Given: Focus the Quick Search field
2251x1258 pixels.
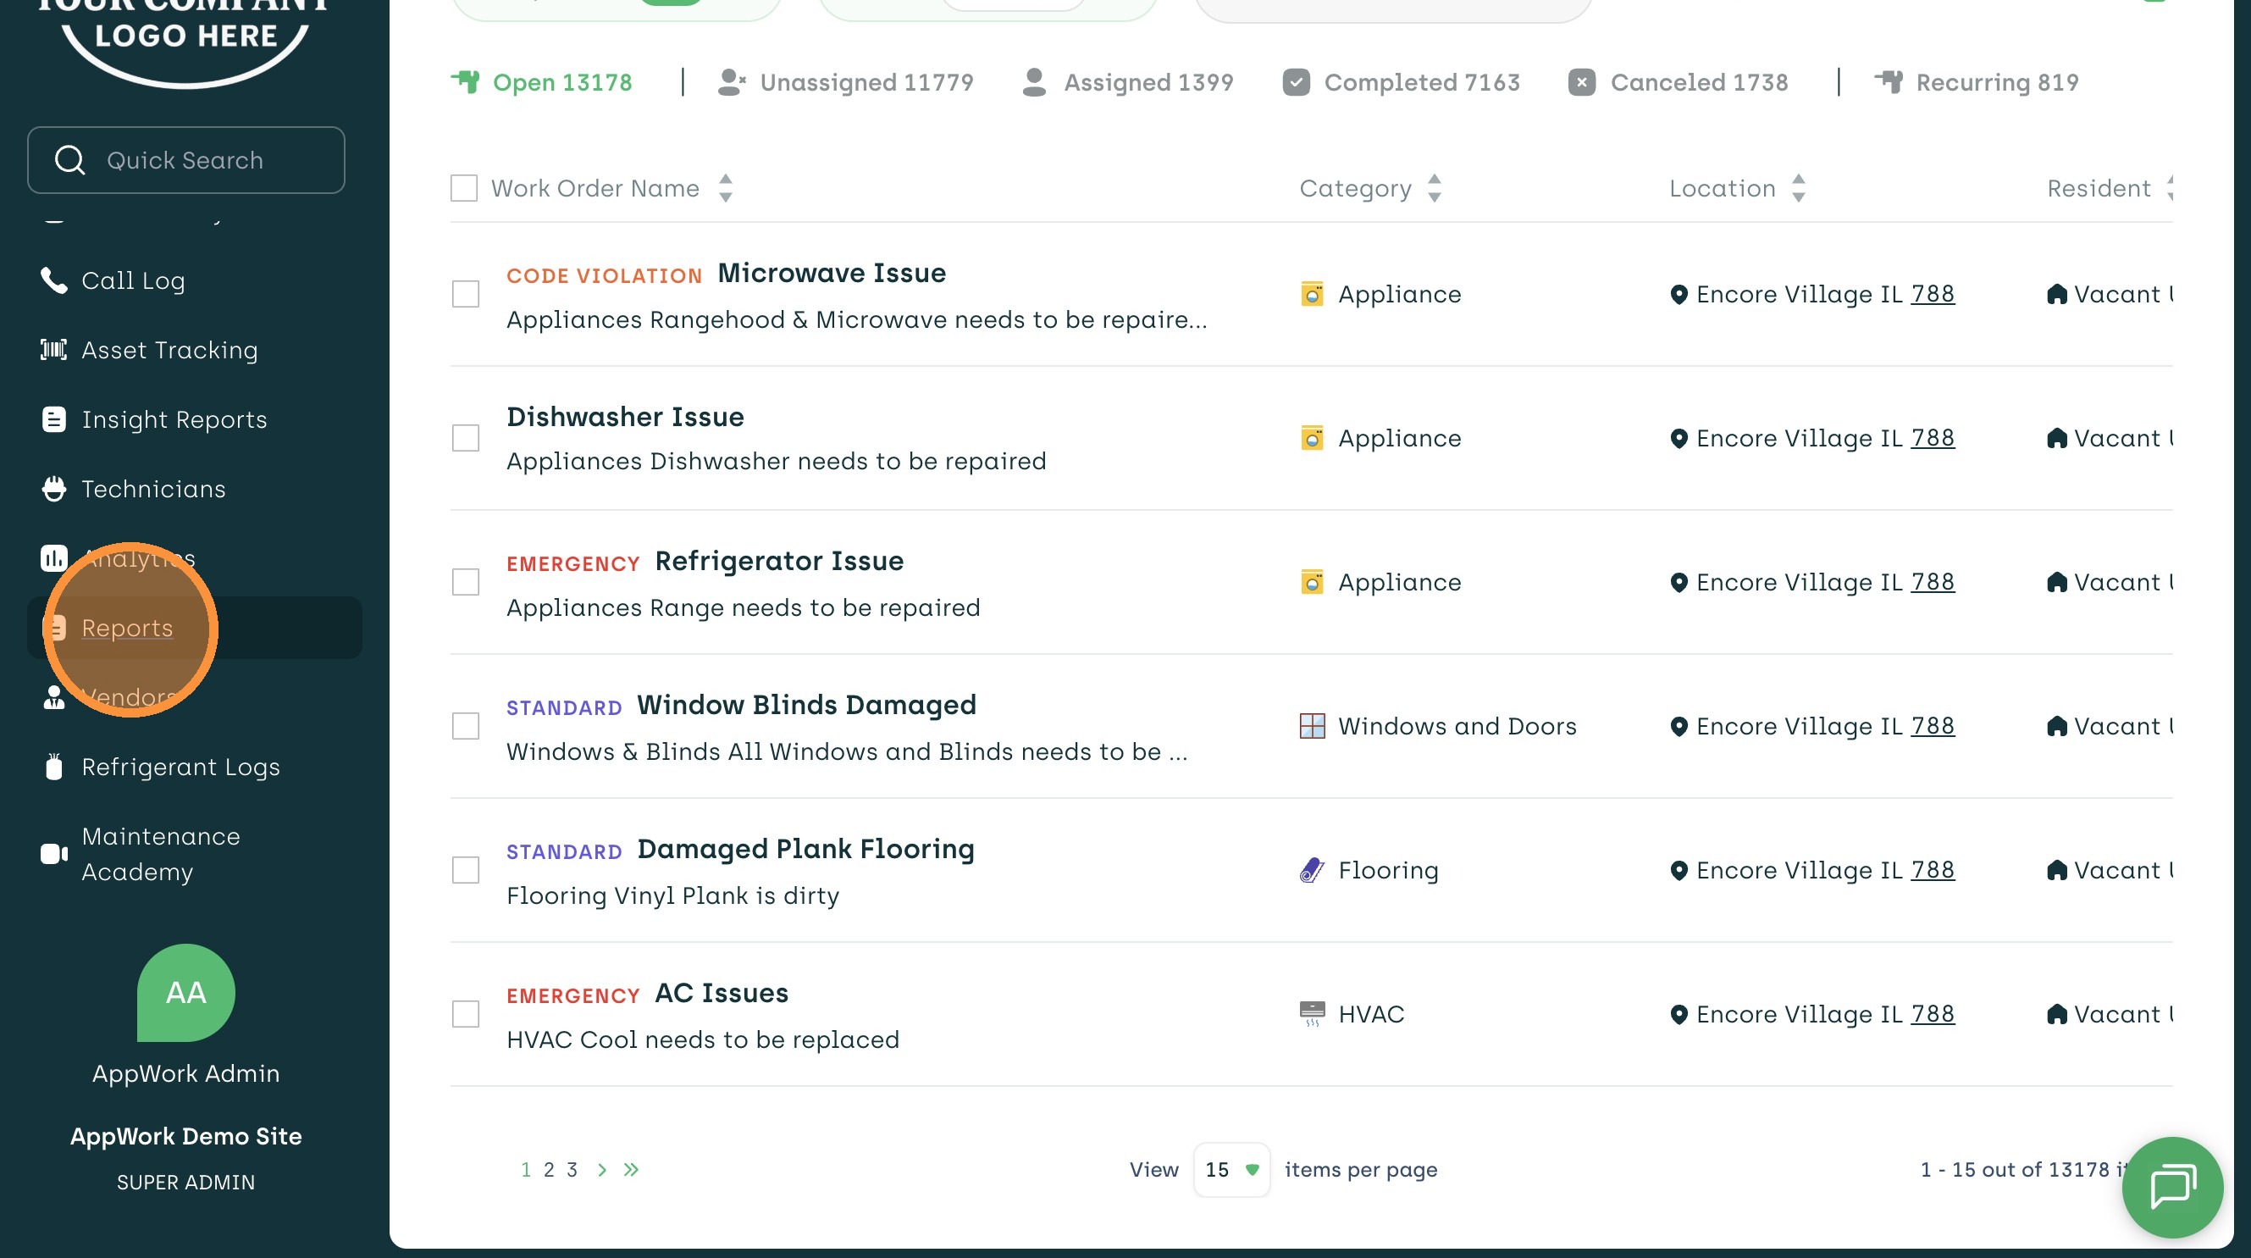Looking at the screenshot, I should tap(186, 160).
